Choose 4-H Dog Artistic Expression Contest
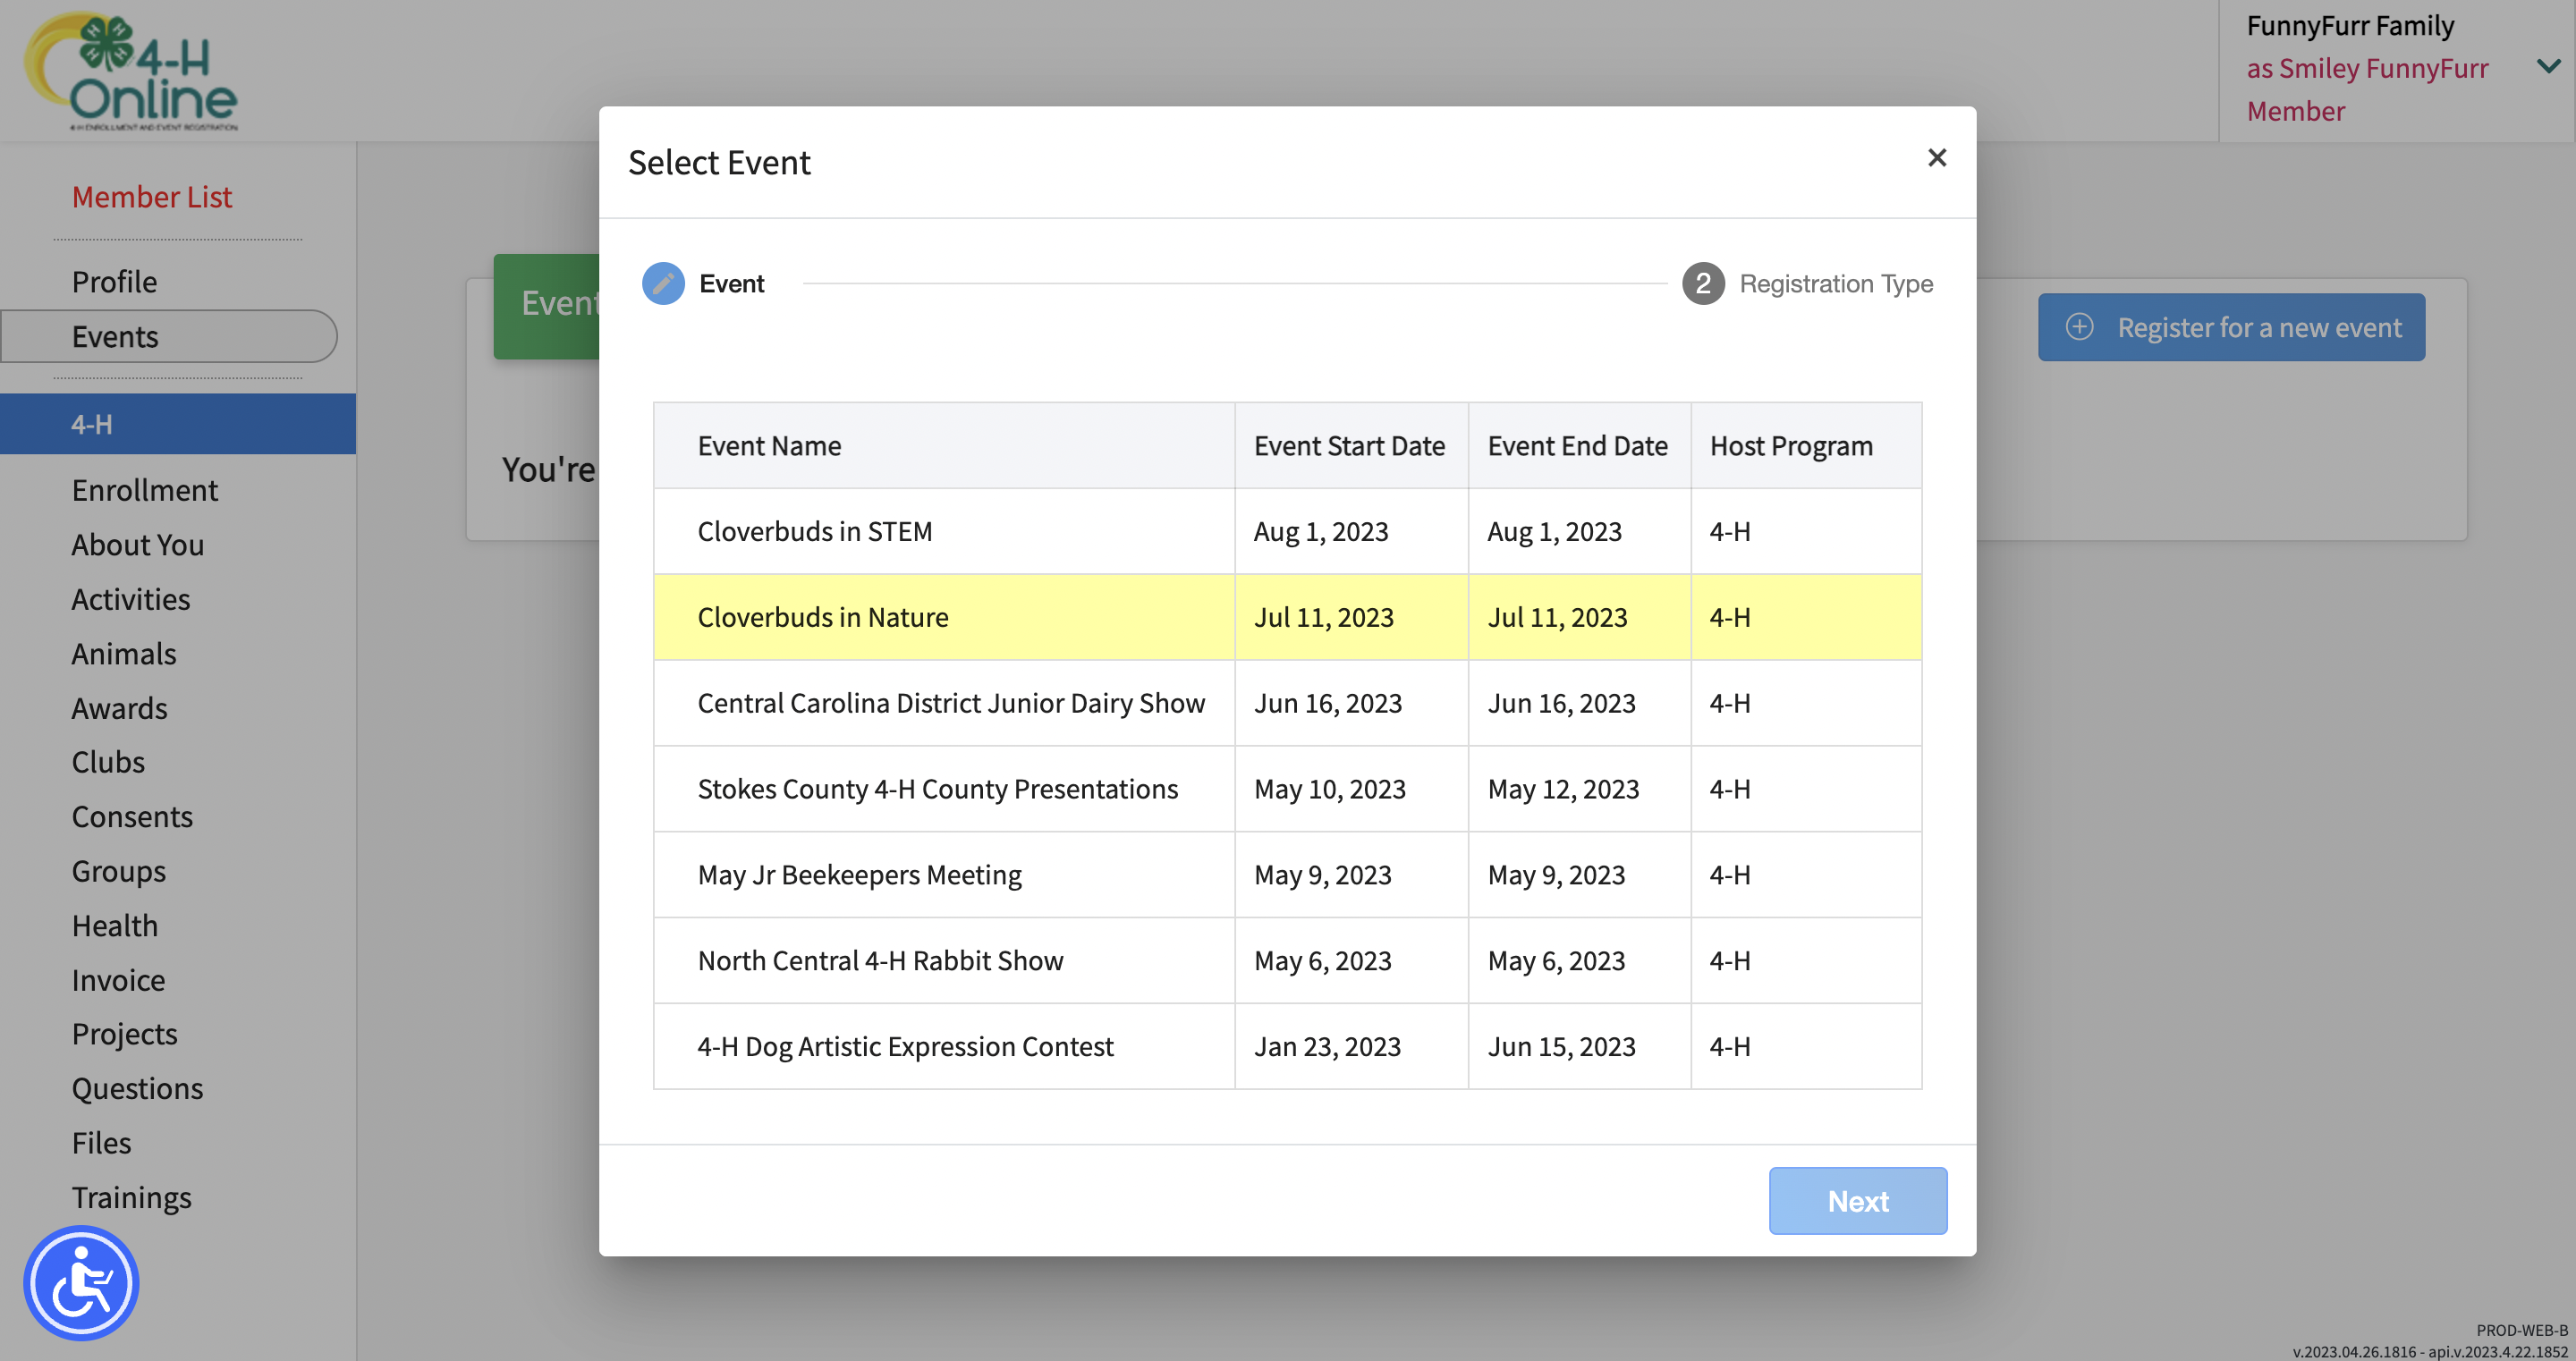The height and width of the screenshot is (1361, 2576). [x=904, y=1046]
